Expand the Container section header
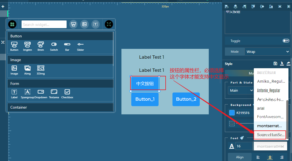This screenshot has height=161, width=292. click(60, 107)
